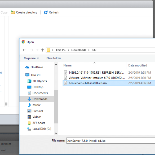Click the File name input field
Image resolution: width=155 pixels, height=155 pixels.
[111, 141]
